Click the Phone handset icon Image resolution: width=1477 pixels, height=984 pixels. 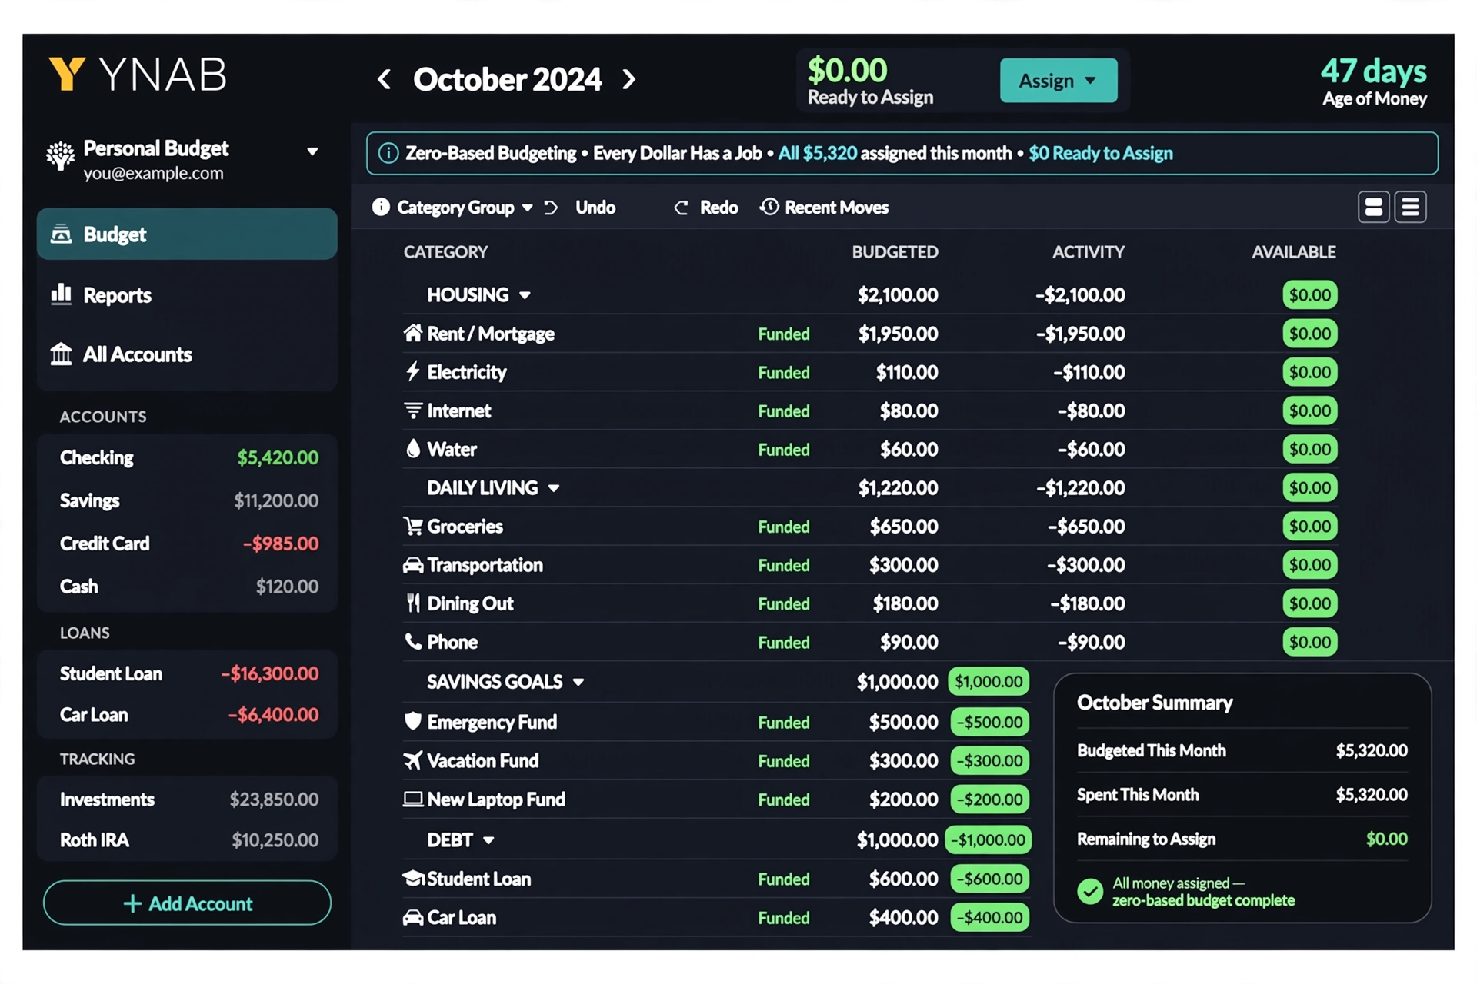(x=413, y=641)
